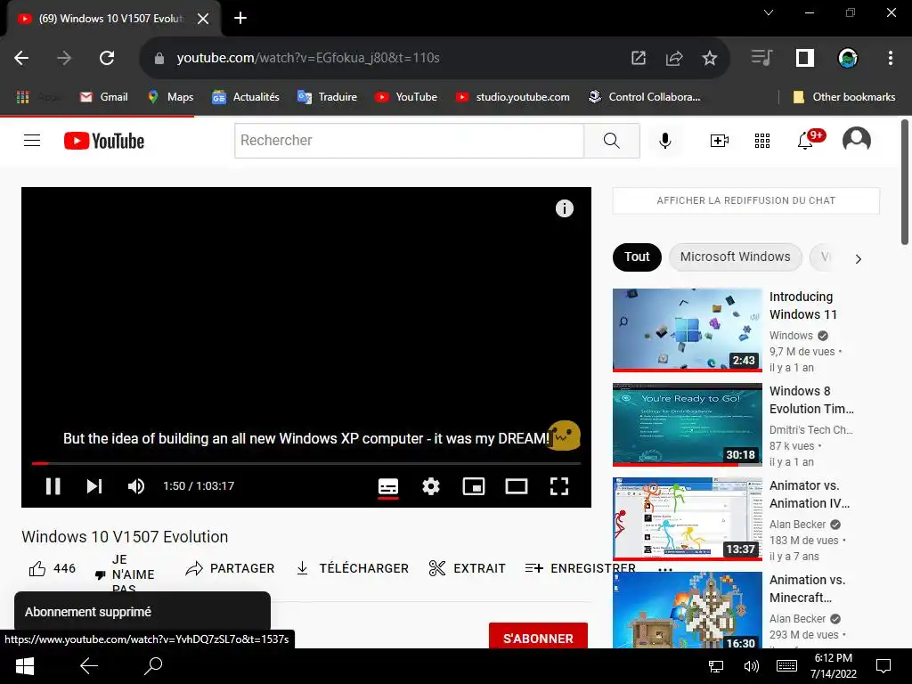Open Other bookmarks folder
This screenshot has height=684, width=912.
tap(844, 97)
